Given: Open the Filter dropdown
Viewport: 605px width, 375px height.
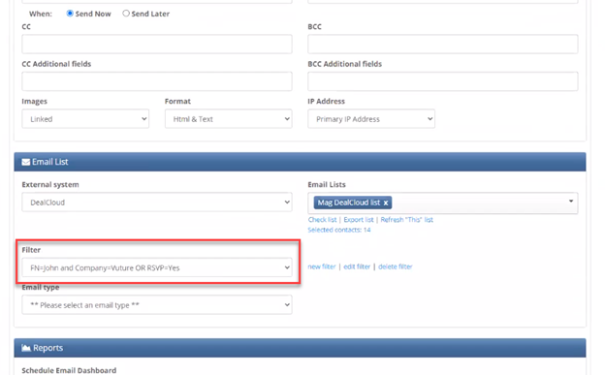Looking at the screenshot, I should 157,267.
